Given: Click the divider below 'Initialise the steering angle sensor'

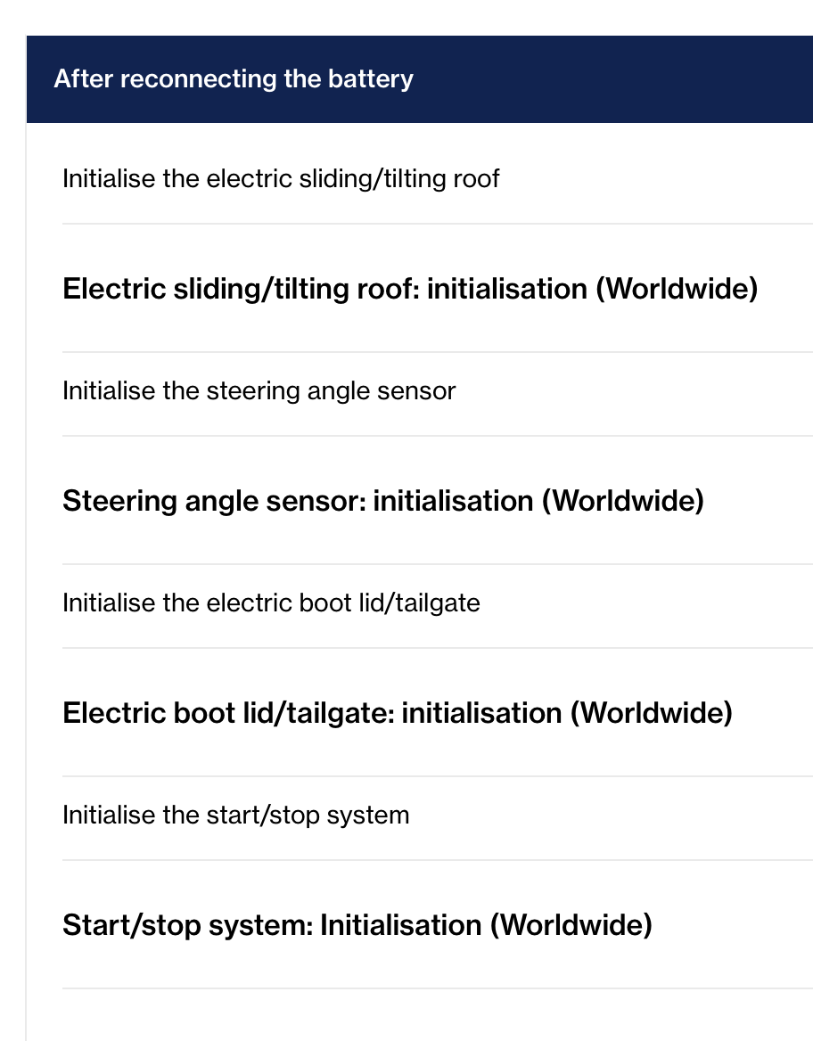Looking at the screenshot, I should (x=438, y=436).
